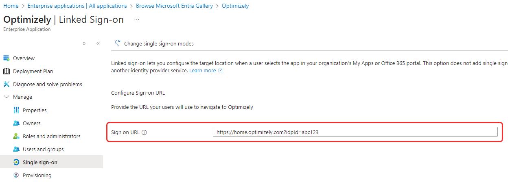Open Browse Microsoft Entra Gallery breadcrumb
Viewport: 508px width, 182px height.
[x=174, y=6]
